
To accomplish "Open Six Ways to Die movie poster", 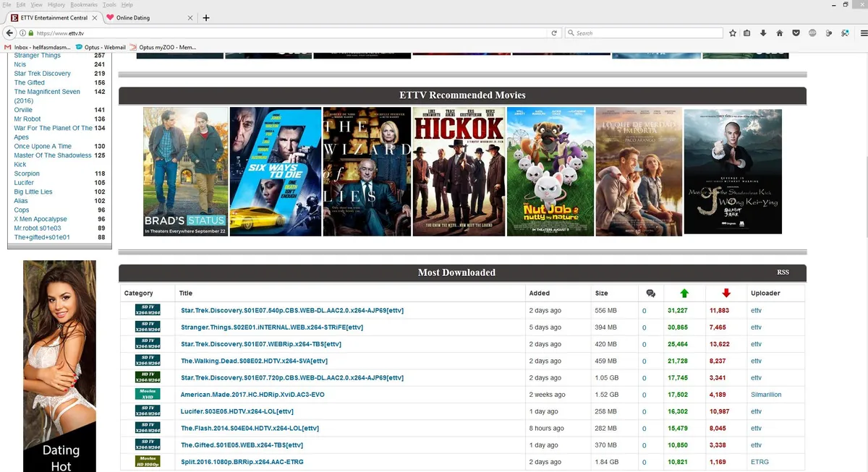I will [276, 171].
